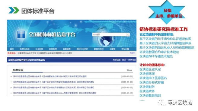Screen dimensions: 198x111
Task: Click the 'more' link in hot-topic bar
Action: click(132, 53)
